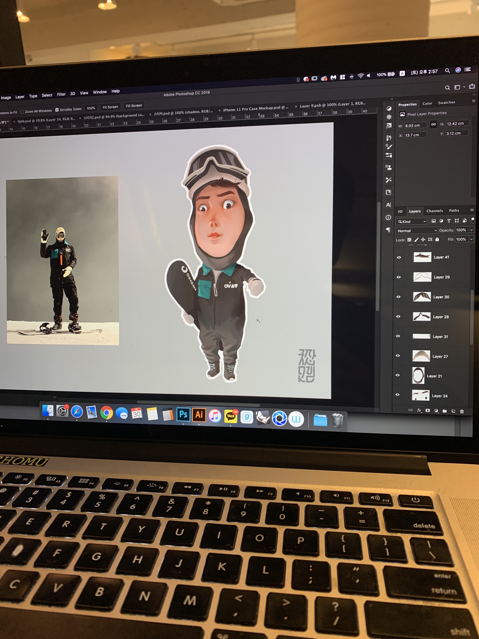Open the Navigator wheel panel icon
Screen dimensions: 479x639
pos(389,117)
